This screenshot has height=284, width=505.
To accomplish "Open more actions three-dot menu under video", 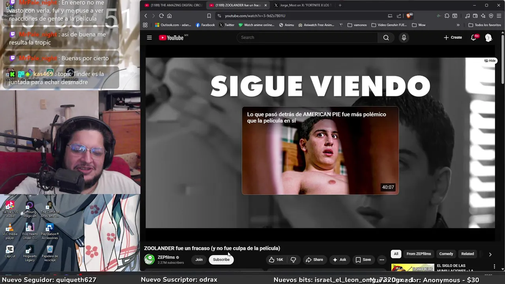I will [x=382, y=260].
